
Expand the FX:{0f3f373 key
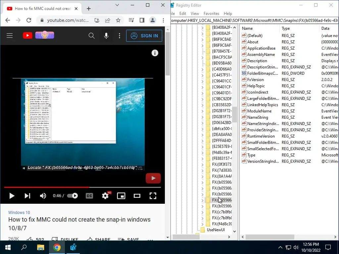[202, 165]
